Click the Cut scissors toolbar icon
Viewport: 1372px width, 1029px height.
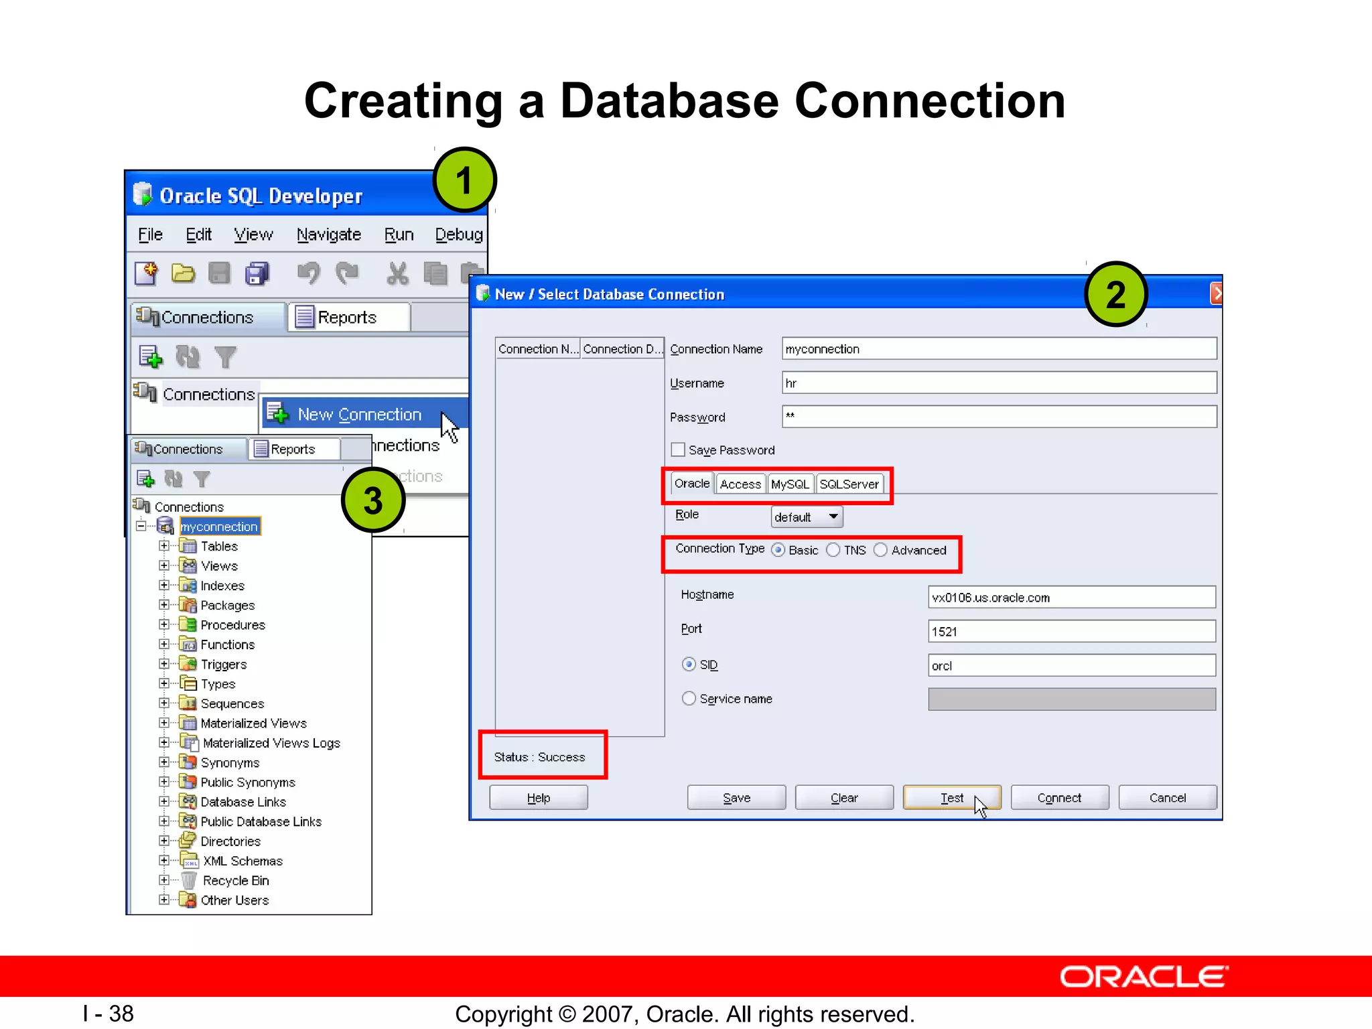pyautogui.click(x=397, y=273)
